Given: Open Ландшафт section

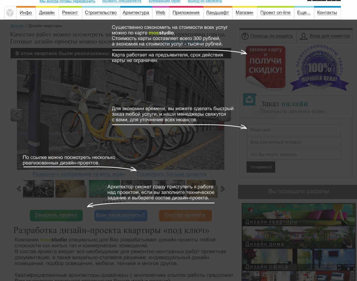Looking at the screenshot, I should (218, 13).
